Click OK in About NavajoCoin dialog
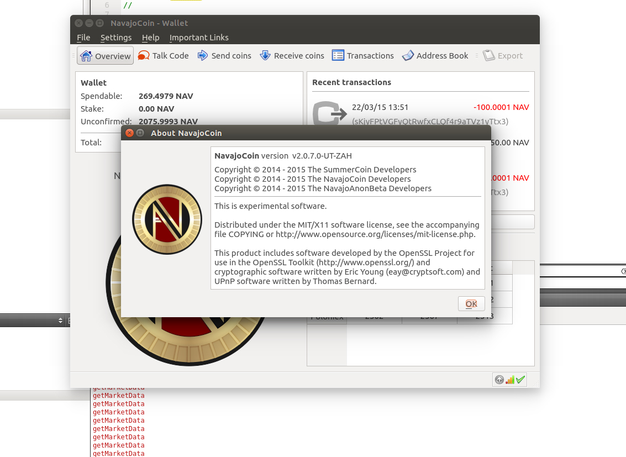 (471, 304)
